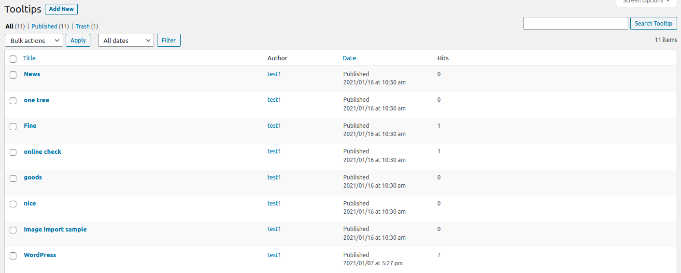Switch to the Trash view
Image resolution: width=681 pixels, height=273 pixels.
click(83, 27)
